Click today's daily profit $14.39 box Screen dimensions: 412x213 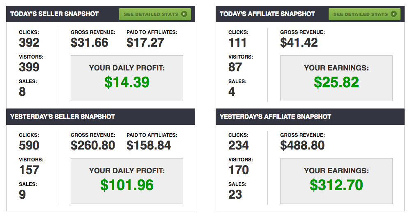coord(127,78)
